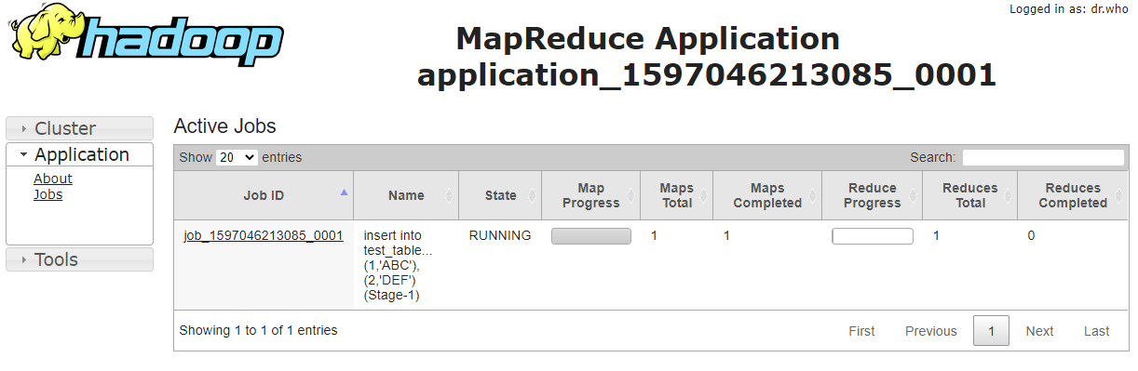
Task: Sort by Reduces Total column
Action: point(969,195)
